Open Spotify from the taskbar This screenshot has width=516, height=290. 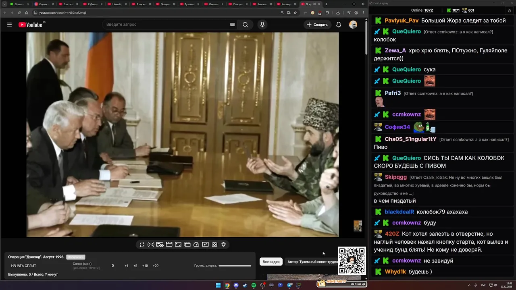coord(254,285)
